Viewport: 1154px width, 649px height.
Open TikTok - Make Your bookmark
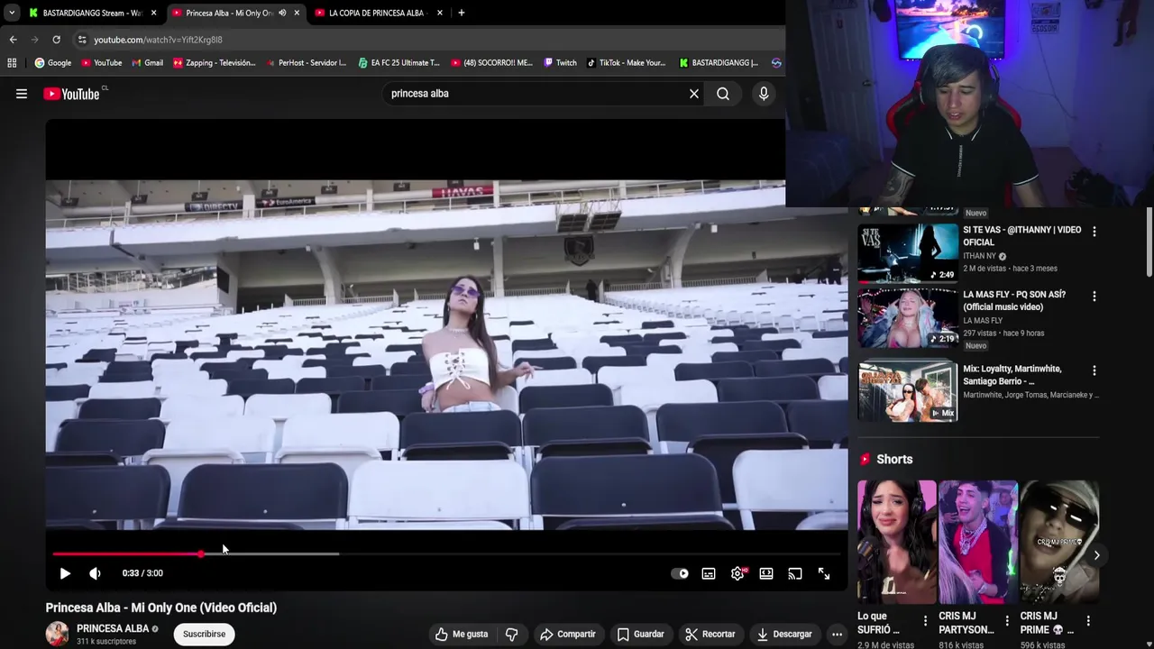[626, 63]
